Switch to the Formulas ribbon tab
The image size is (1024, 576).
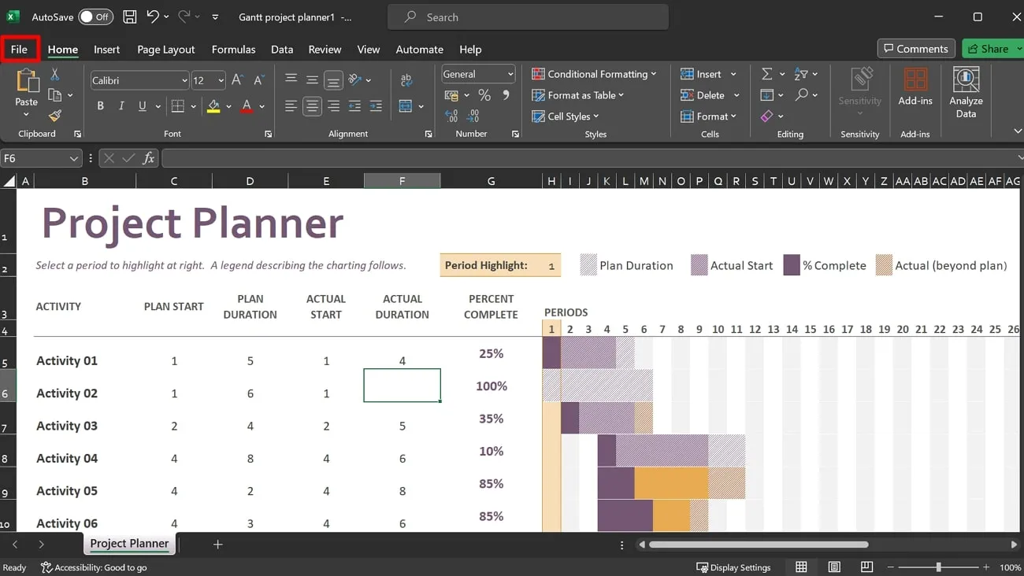233,49
